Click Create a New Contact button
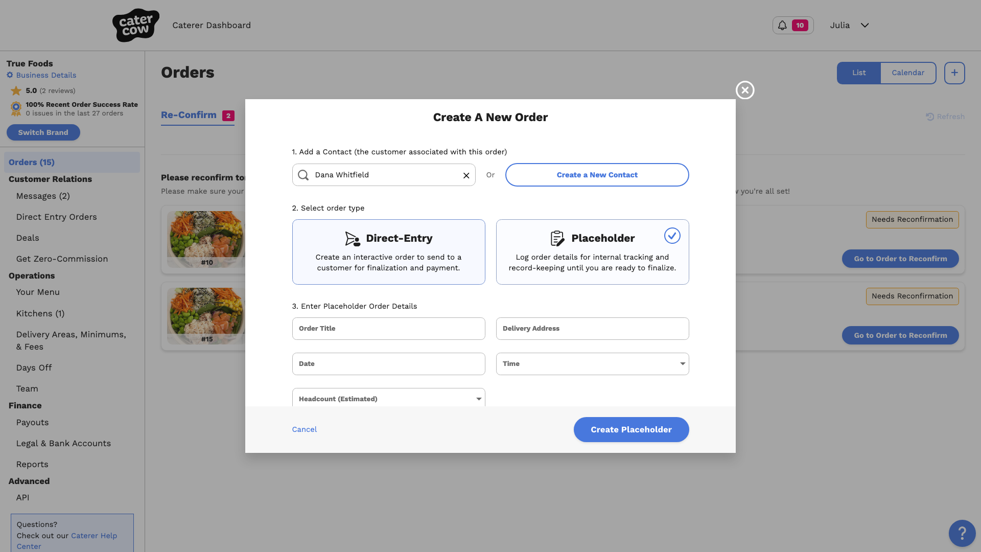This screenshot has width=981, height=552. pos(597,175)
